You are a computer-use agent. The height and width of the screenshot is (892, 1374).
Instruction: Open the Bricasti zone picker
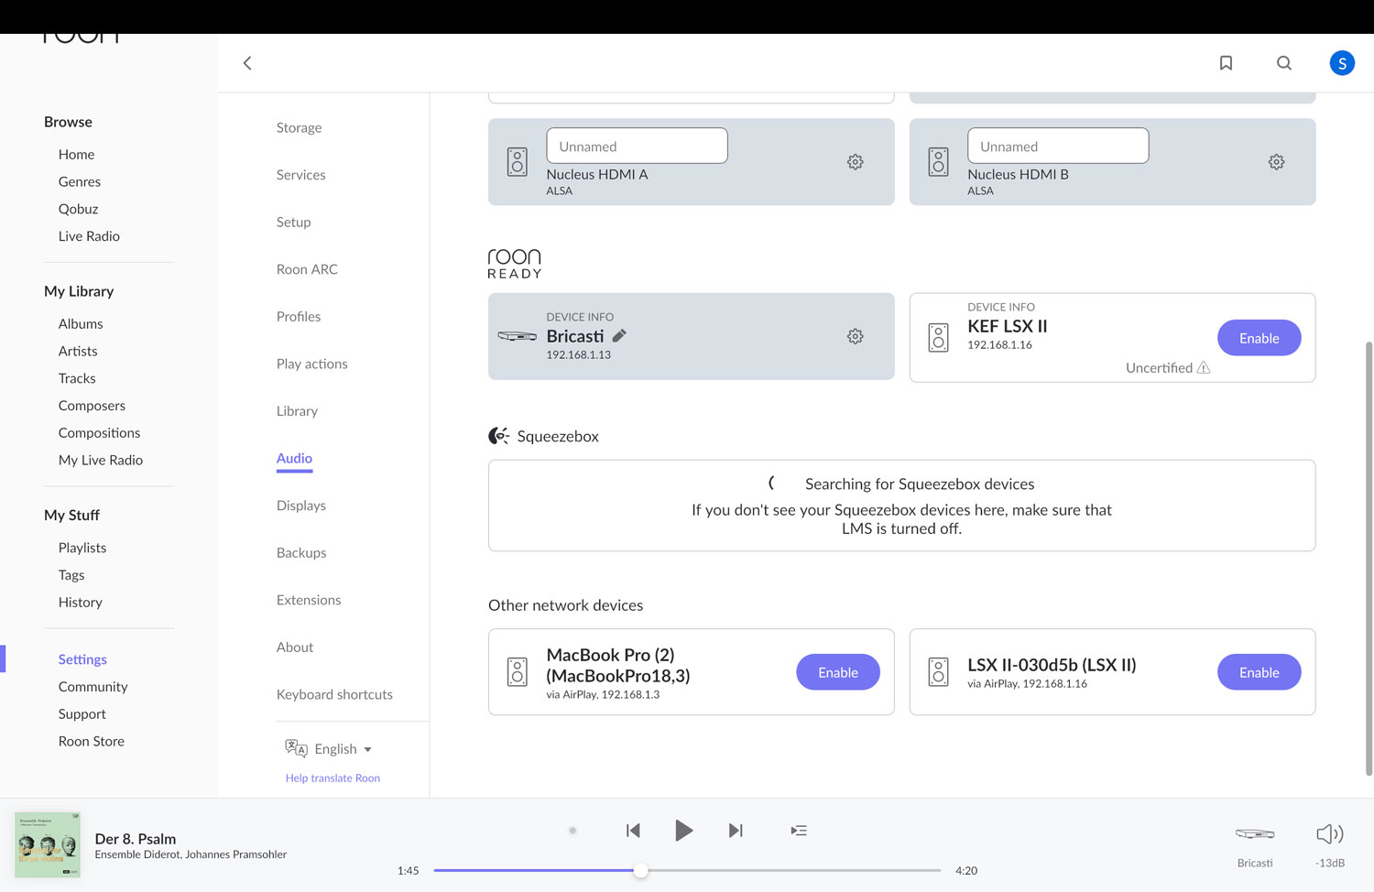point(1254,834)
